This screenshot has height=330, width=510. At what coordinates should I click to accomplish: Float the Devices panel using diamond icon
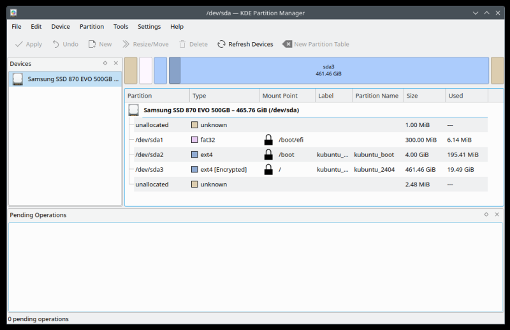[105, 63]
